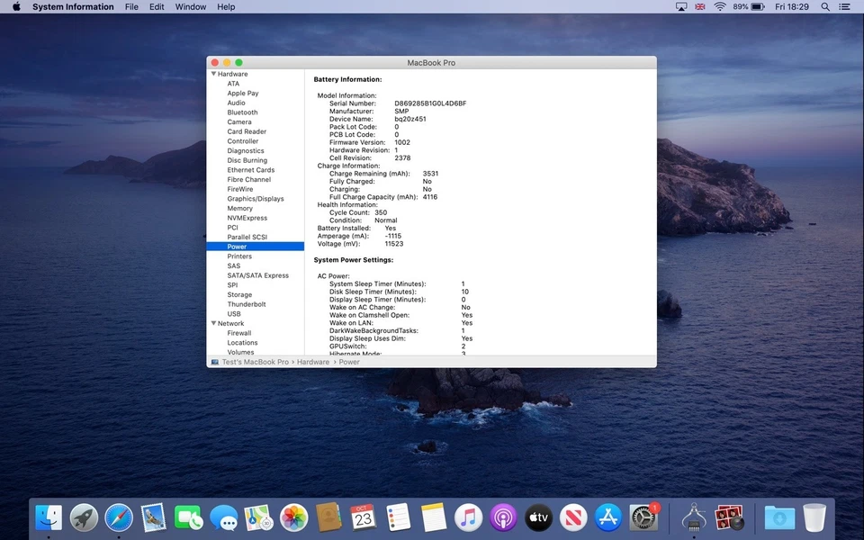Click Cycle Count value 350
The image size is (864, 540).
click(381, 212)
